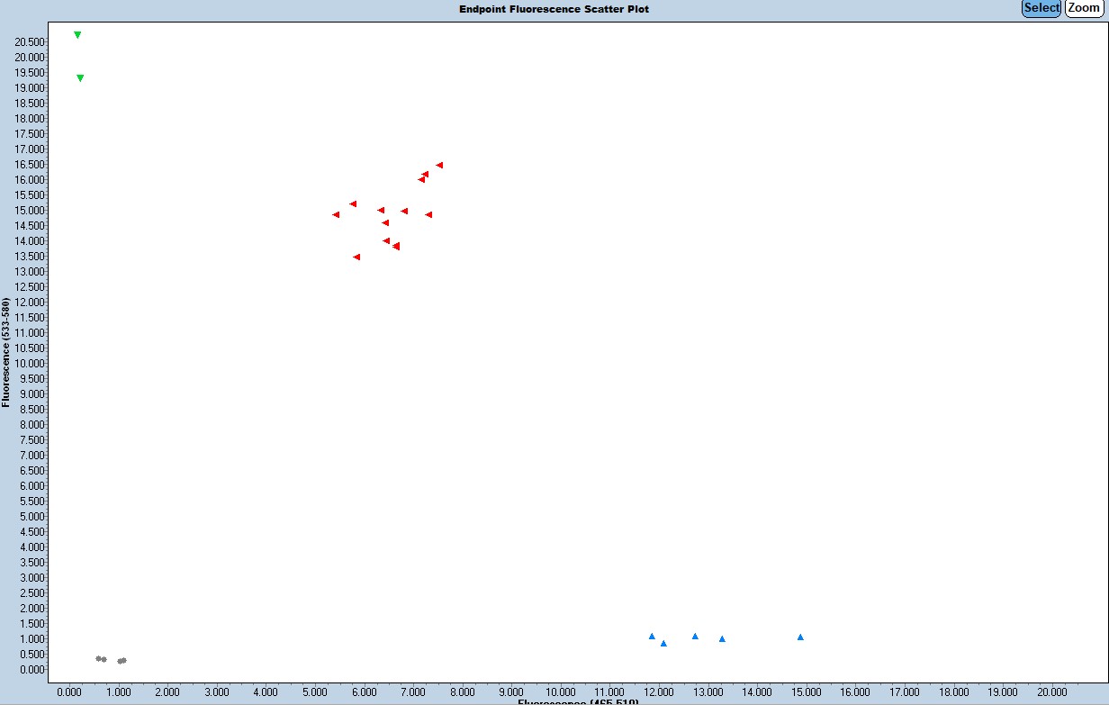Pick the leftmost red data point
This screenshot has width=1109, height=705.
tap(336, 214)
